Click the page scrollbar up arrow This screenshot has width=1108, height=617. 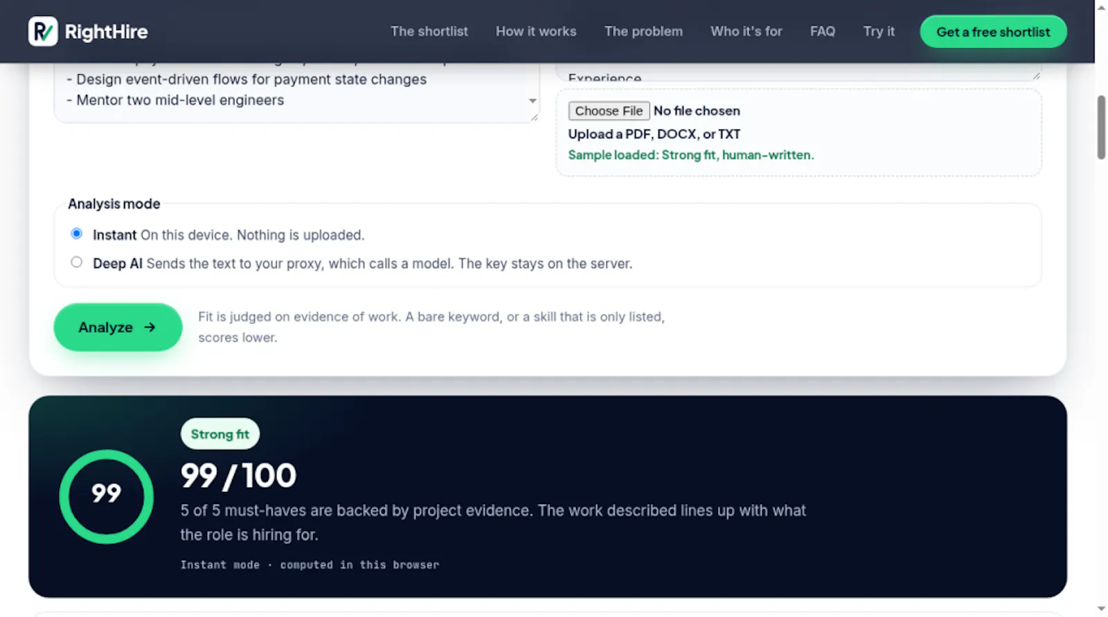pos(1101,8)
